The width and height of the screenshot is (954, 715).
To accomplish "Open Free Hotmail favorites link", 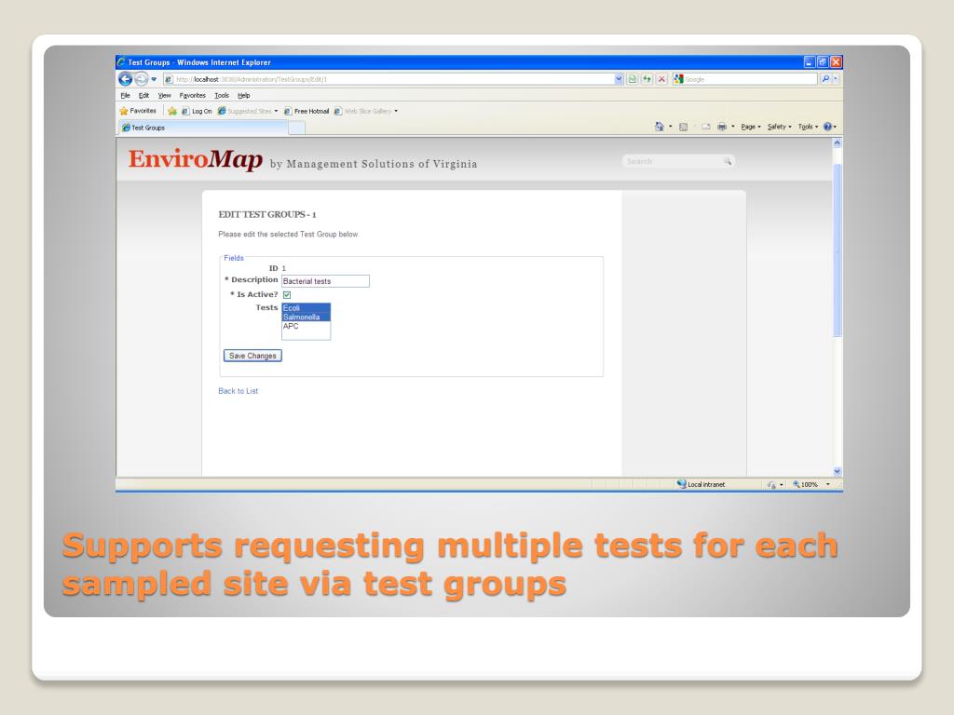I will click(x=306, y=112).
